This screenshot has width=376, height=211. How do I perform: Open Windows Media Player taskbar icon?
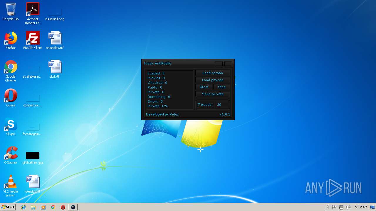coord(43,207)
